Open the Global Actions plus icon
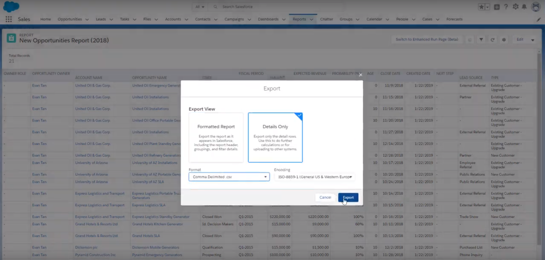The width and height of the screenshot is (545, 260). (497, 7)
